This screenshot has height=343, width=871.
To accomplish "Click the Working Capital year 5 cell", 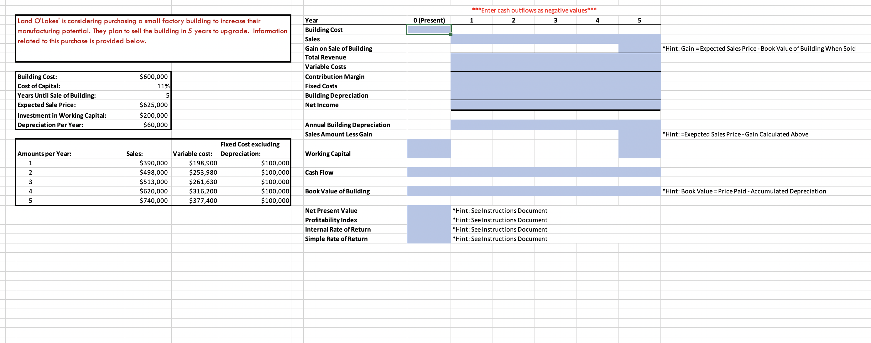I will point(639,149).
